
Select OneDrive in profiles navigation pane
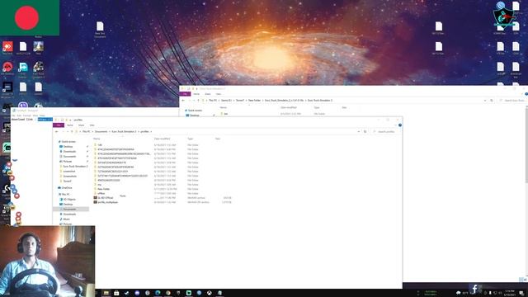point(66,188)
